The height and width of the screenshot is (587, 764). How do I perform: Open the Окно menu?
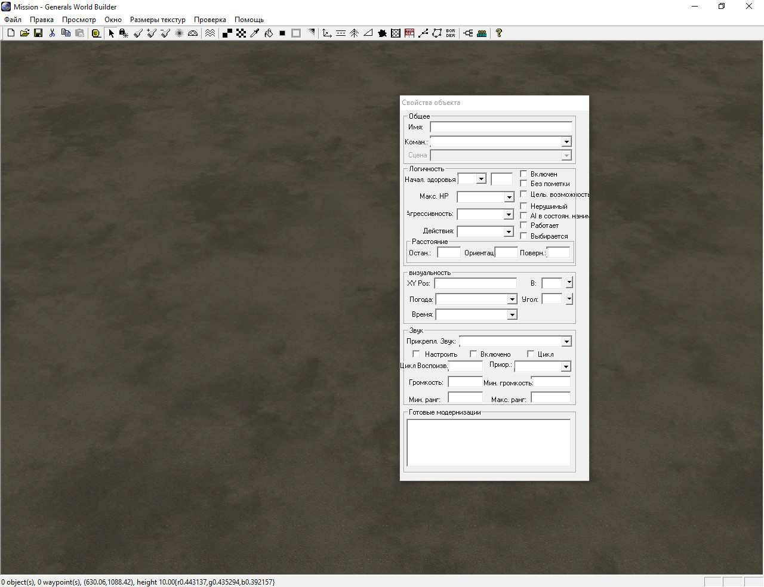pyautogui.click(x=113, y=20)
